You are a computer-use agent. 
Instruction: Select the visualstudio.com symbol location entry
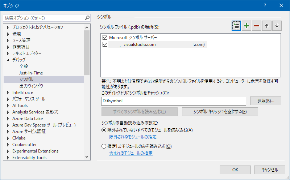158,44
